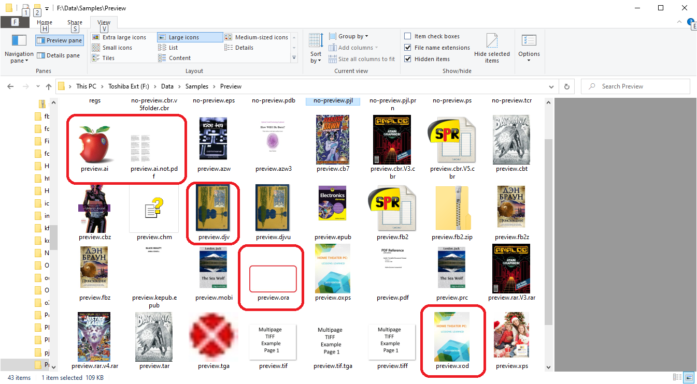This screenshot has width=697, height=384.
Task: Click Samples in the breadcrumb path
Action: coord(197,86)
